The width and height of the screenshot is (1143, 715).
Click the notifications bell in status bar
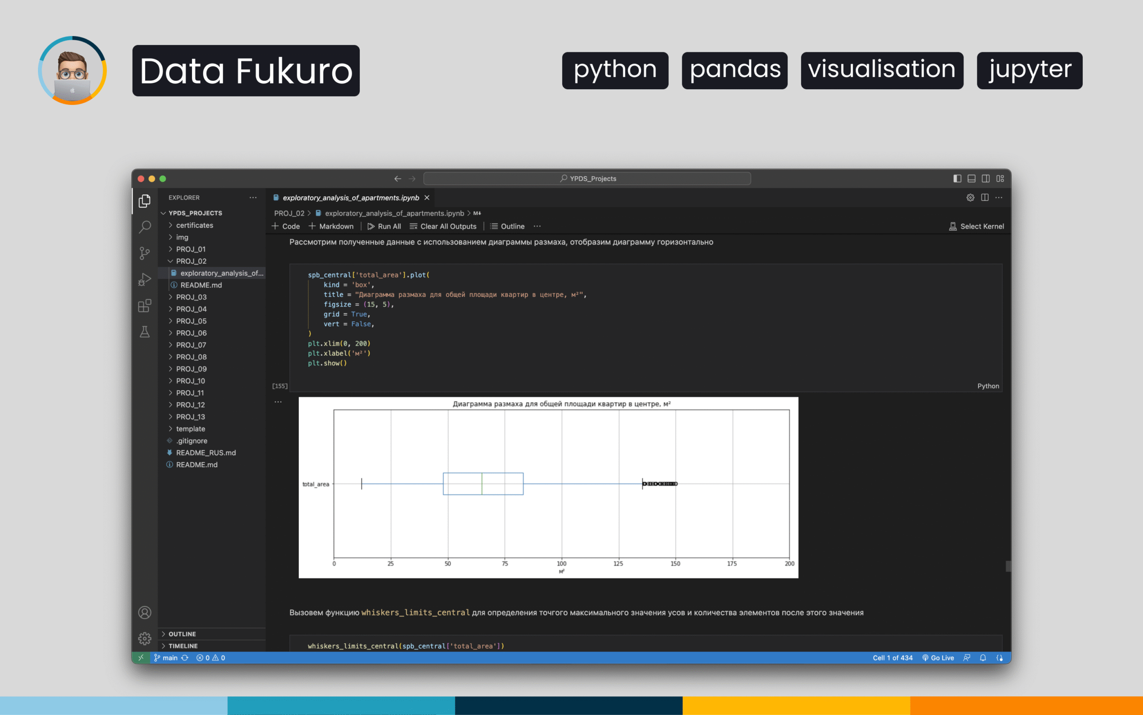[983, 658]
